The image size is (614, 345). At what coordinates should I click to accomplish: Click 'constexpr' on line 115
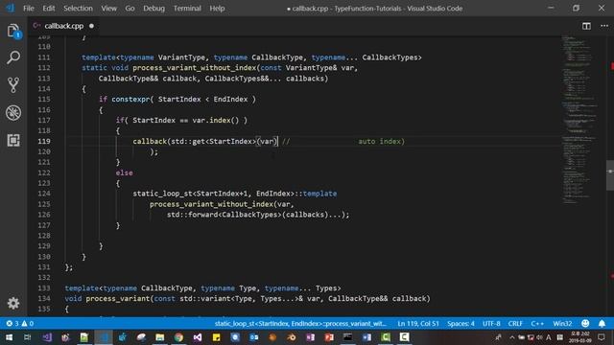pyautogui.click(x=130, y=99)
